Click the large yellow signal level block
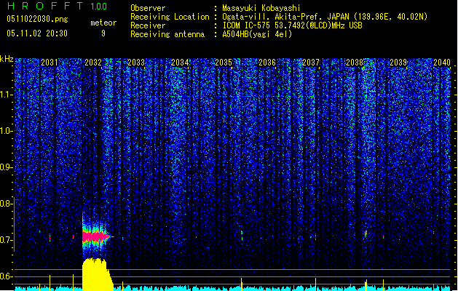Screen dimensions: 458x291 pyautogui.click(x=98, y=274)
